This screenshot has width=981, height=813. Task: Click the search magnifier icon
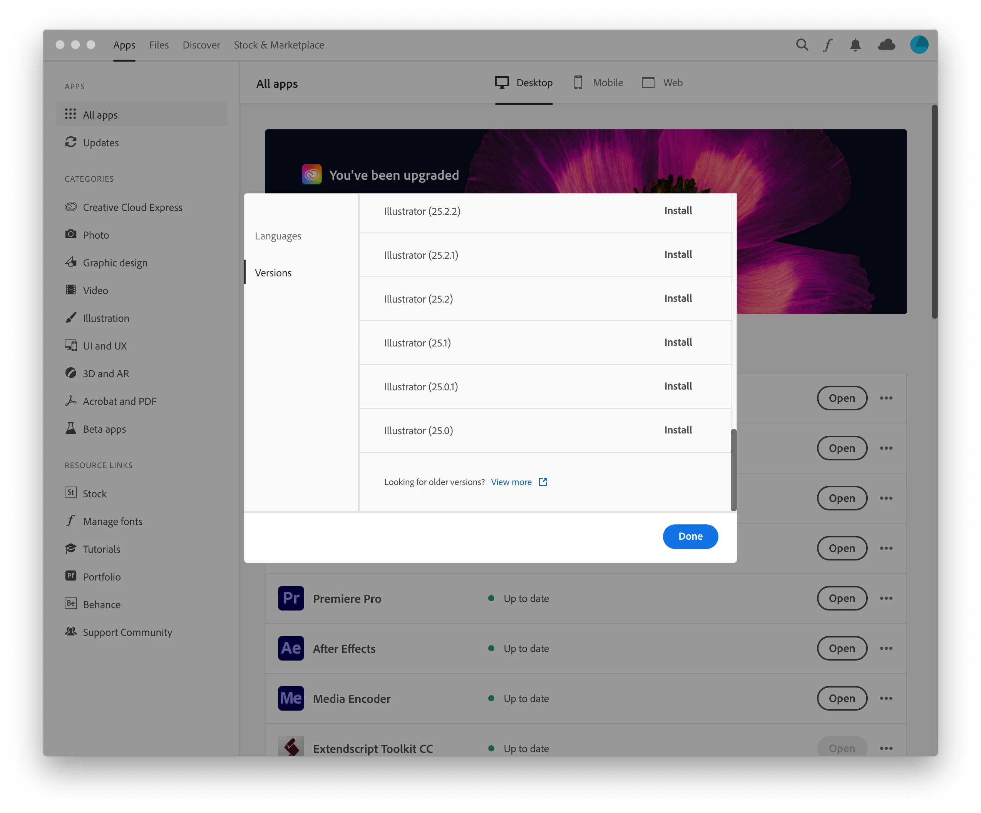point(802,45)
